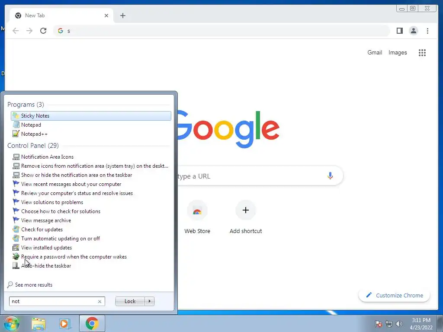
Task: Click the Chrome forward navigation arrow
Action: (29, 31)
